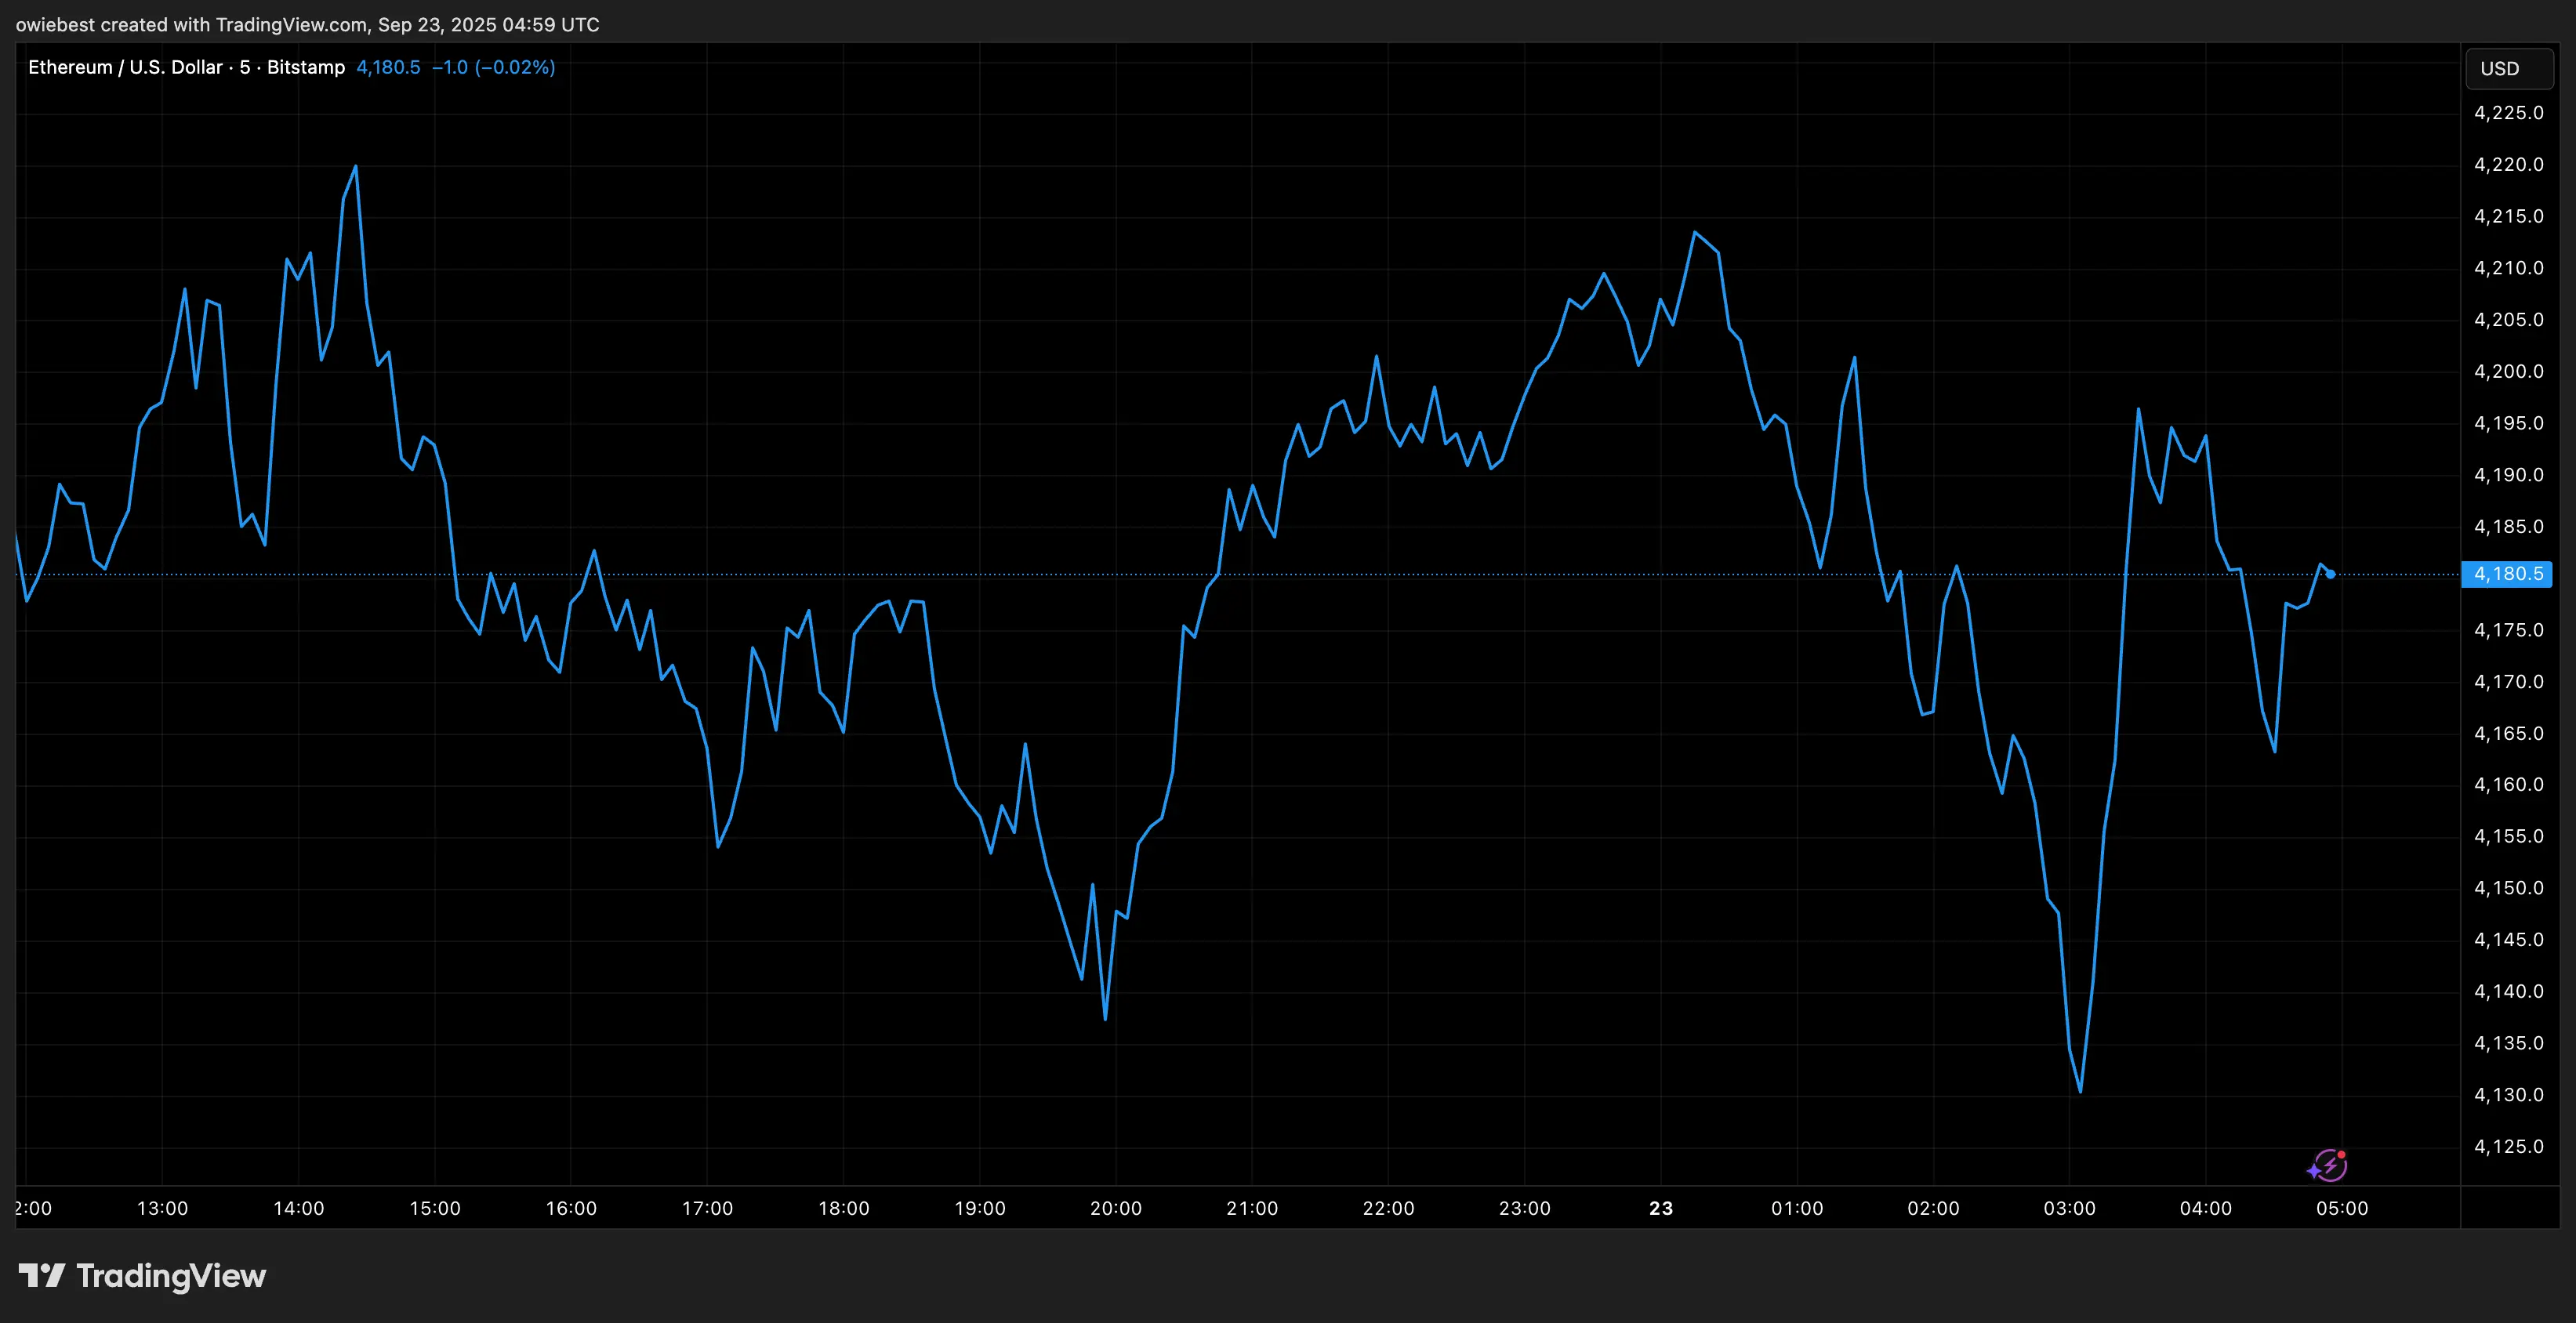Click the TradingView wordmark link
The height and width of the screenshot is (1323, 2576).
(x=171, y=1275)
